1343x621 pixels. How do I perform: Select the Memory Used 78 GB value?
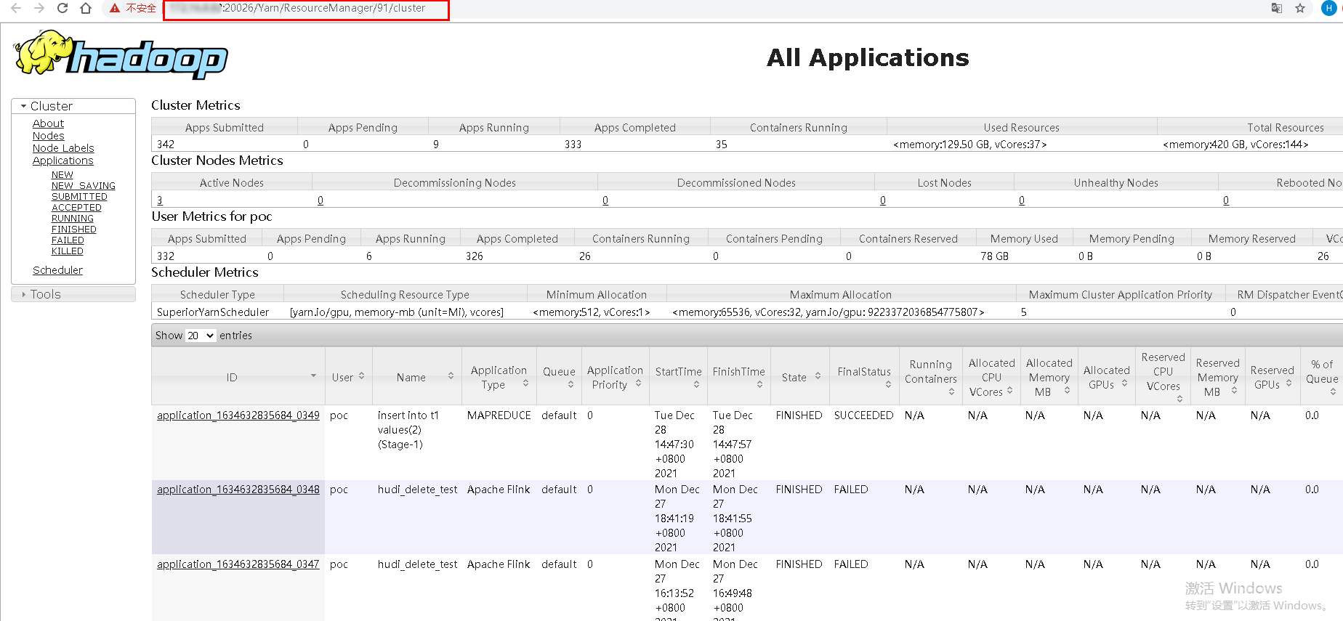pyautogui.click(x=994, y=256)
